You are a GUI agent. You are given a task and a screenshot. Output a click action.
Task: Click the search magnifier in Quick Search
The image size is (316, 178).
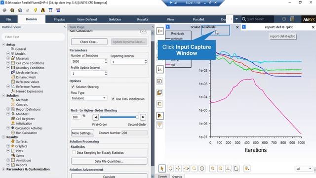click(x=244, y=19)
